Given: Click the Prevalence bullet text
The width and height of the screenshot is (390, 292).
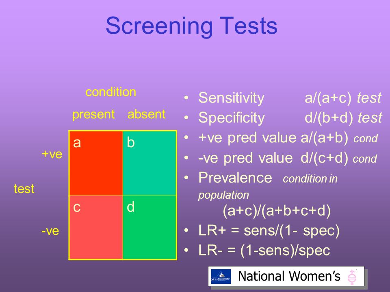Looking at the screenshot, I should pos(235,178).
